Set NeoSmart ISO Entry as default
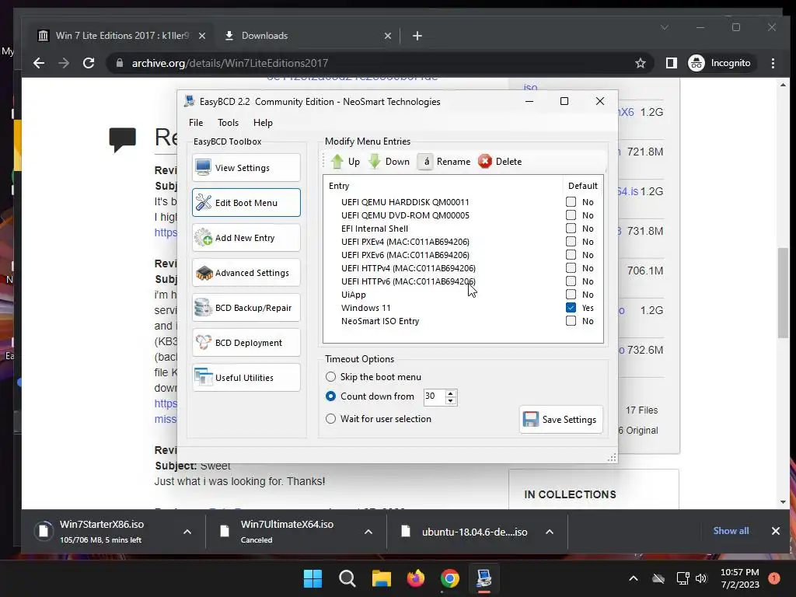Image resolution: width=796 pixels, height=597 pixels. [x=571, y=321]
